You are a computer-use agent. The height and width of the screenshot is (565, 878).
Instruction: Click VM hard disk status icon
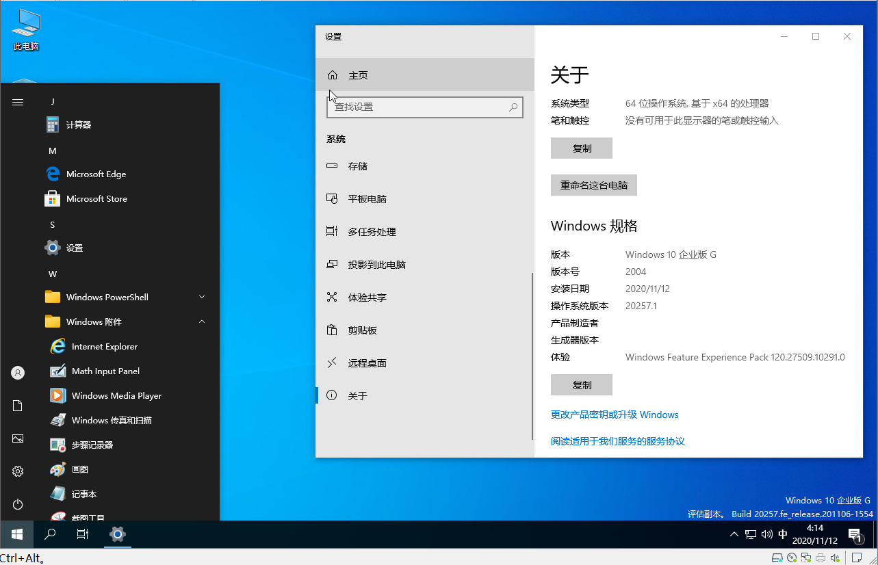(x=777, y=557)
